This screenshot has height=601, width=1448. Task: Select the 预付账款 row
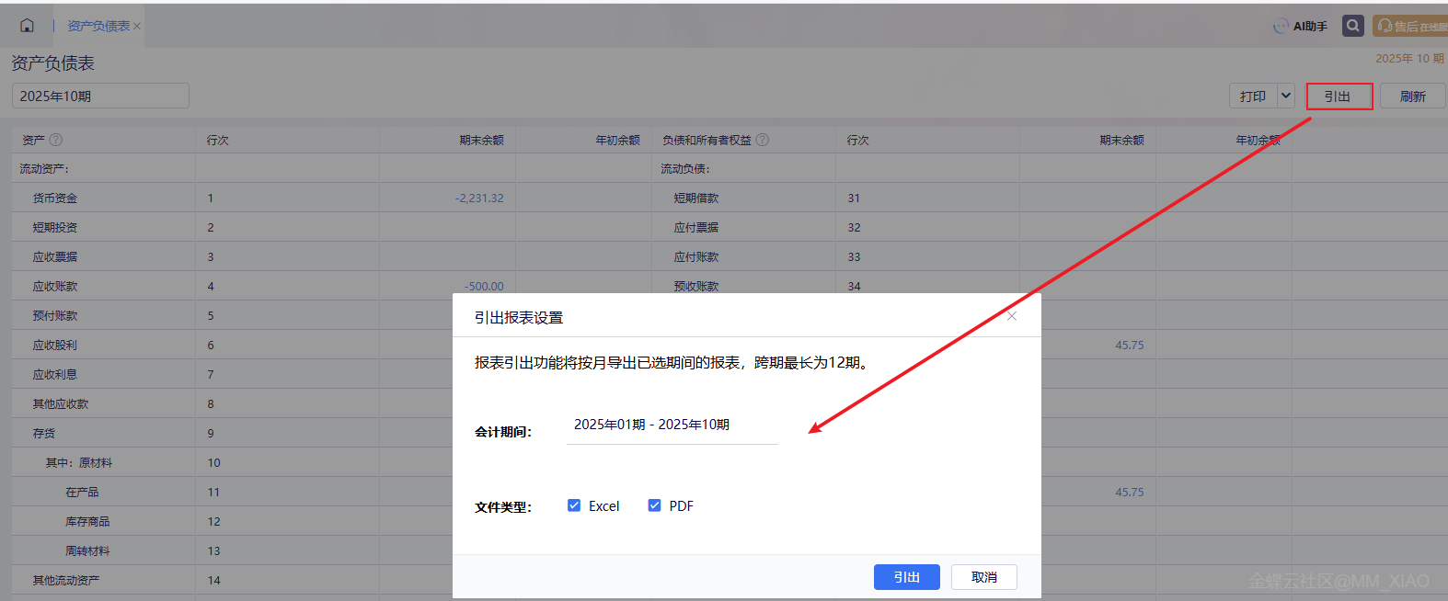pos(55,316)
